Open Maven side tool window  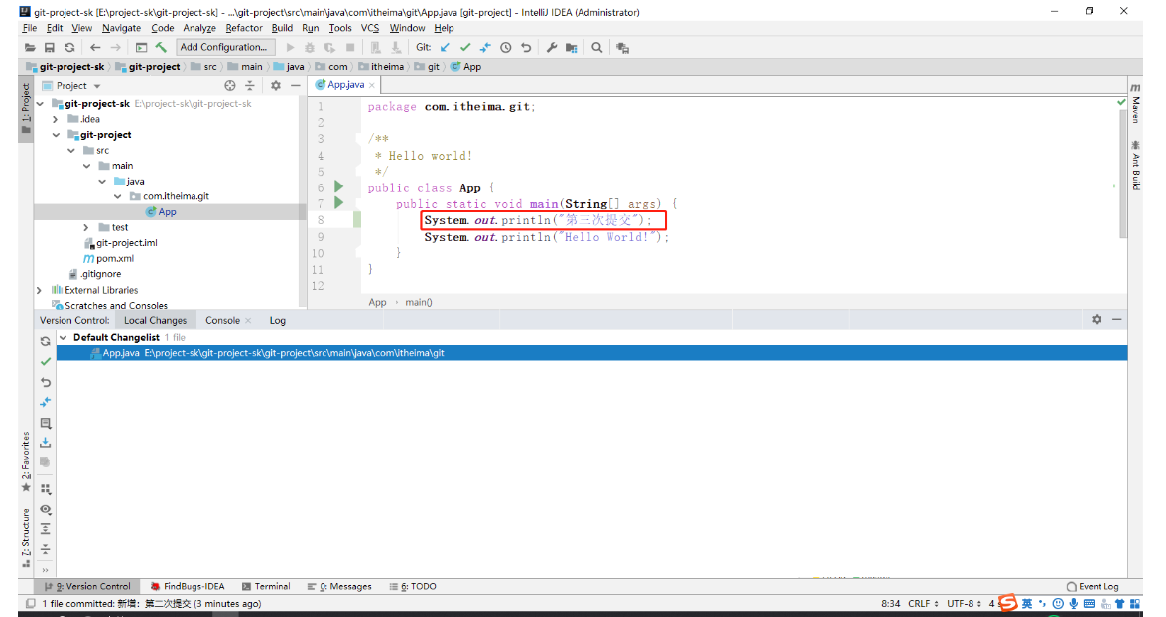point(1135,103)
